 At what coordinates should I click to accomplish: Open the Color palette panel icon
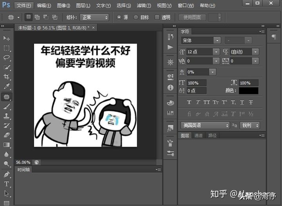pyautogui.click(x=170, y=103)
